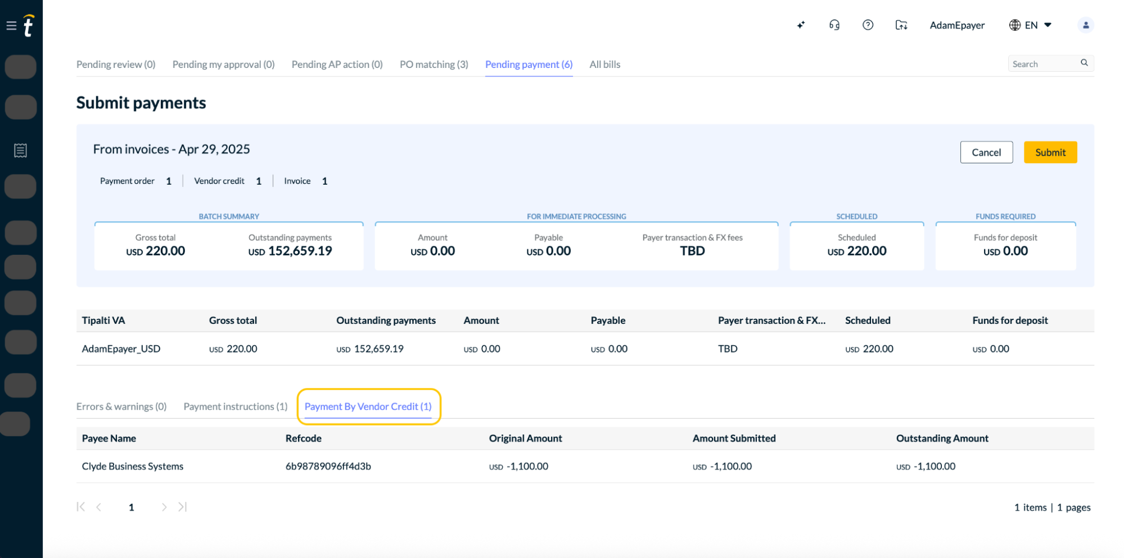Open the hamburger navigation menu
1124x558 pixels.
(x=11, y=26)
